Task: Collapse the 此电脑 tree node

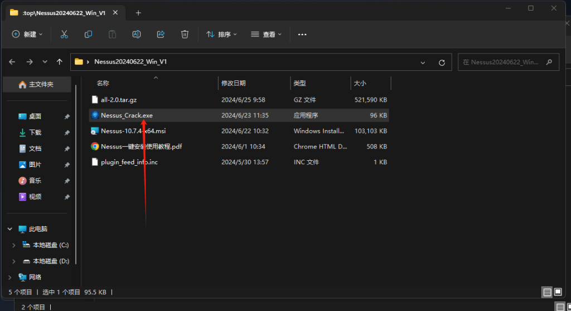Action: [10, 229]
